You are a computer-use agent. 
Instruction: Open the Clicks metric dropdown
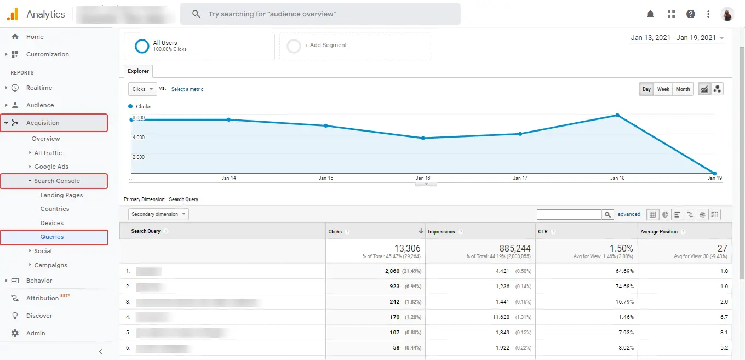(142, 89)
